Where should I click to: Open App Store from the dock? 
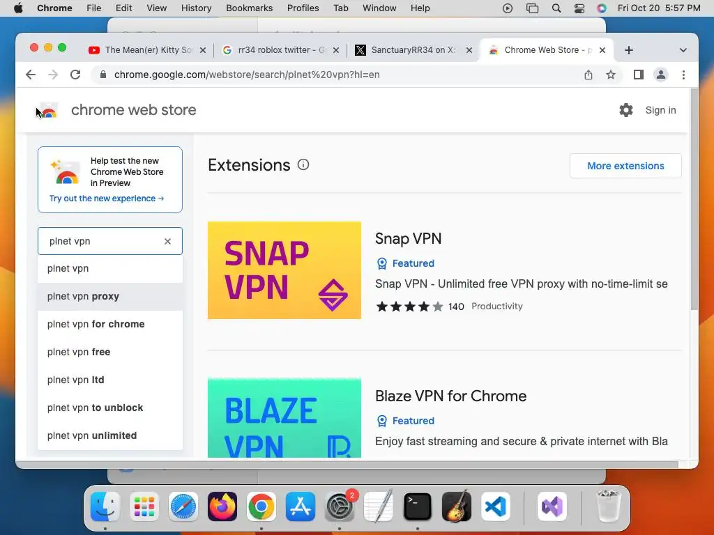click(301, 506)
